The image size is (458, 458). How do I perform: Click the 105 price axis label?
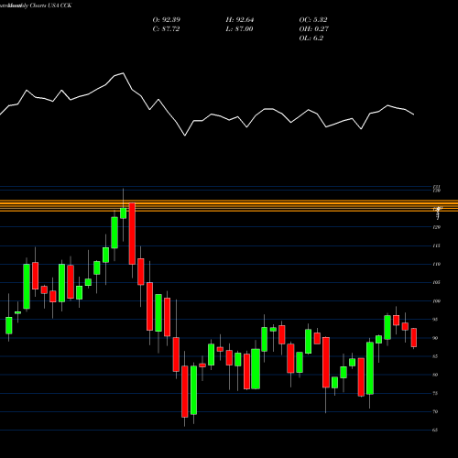pyautogui.click(x=437, y=282)
